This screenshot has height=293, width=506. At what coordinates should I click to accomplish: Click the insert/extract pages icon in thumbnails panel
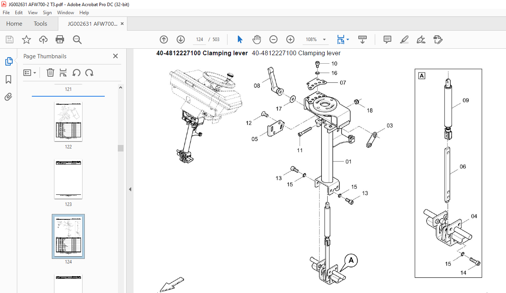pyautogui.click(x=63, y=72)
